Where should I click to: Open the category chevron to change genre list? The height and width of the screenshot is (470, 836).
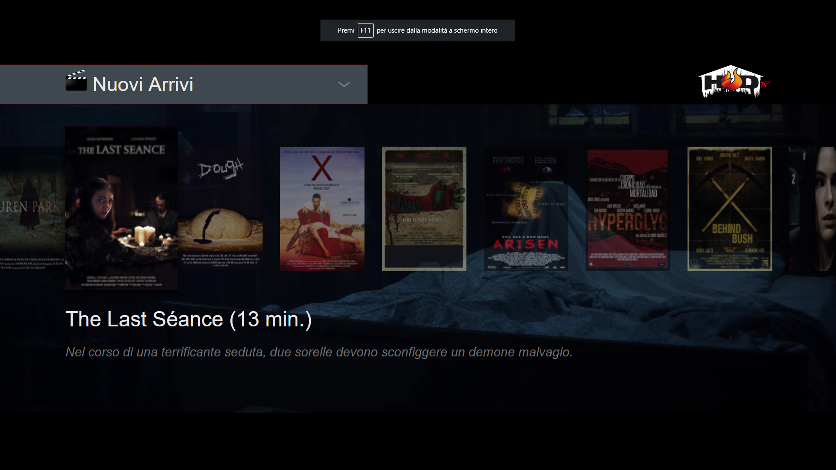click(x=344, y=85)
